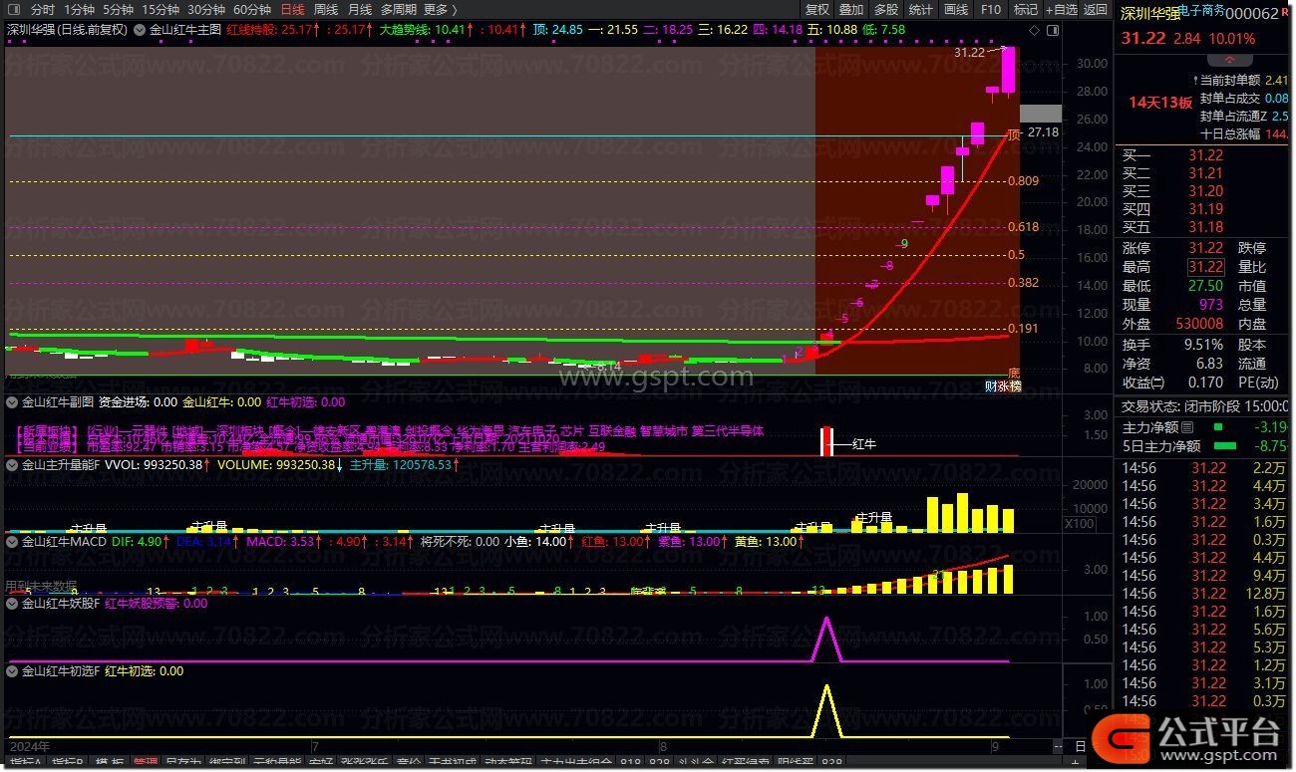Click the 0.382 Fibonacci level label
1296x772 pixels.
1024,283
